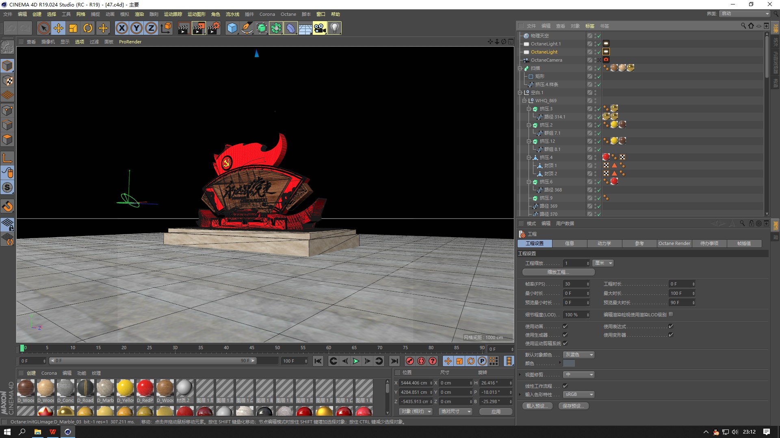Collapse the WHQ_869 tree node
The image size is (780, 438).
[524, 101]
